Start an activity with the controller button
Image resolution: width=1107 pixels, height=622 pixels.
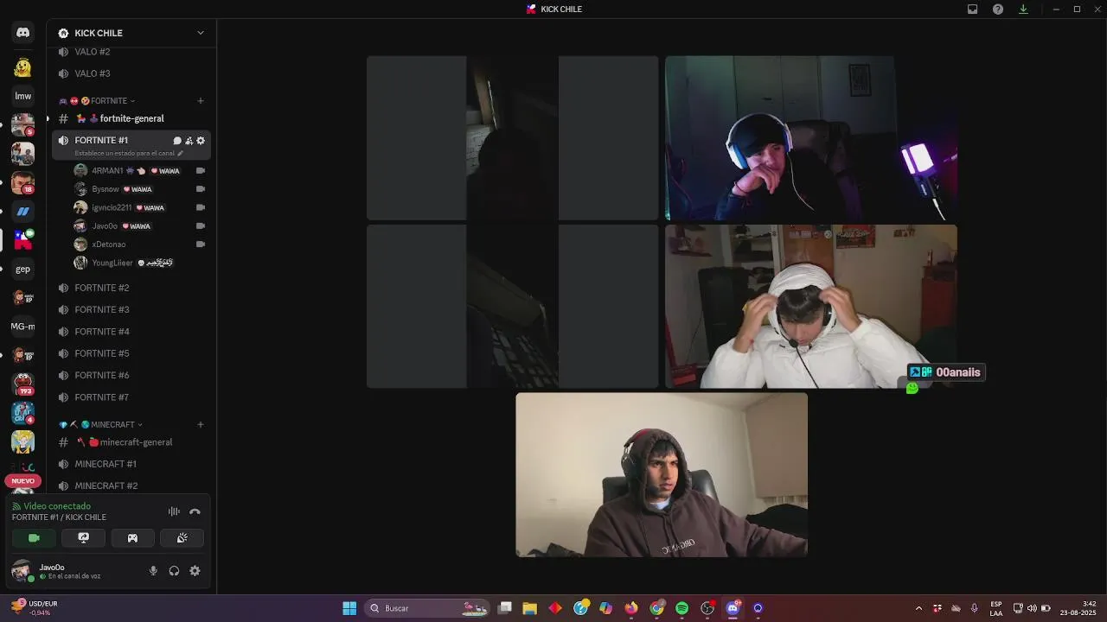pyautogui.click(x=132, y=537)
